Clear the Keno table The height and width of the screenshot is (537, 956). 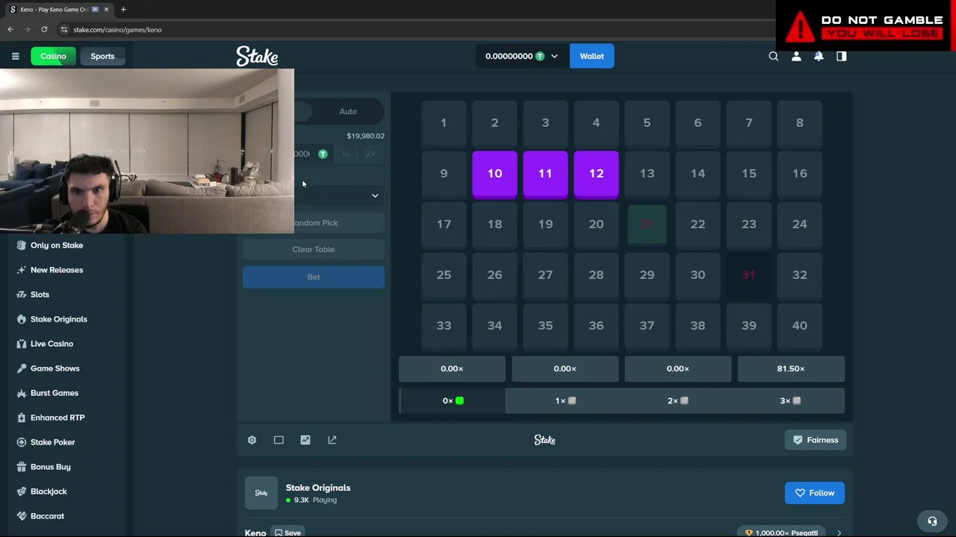[314, 249]
